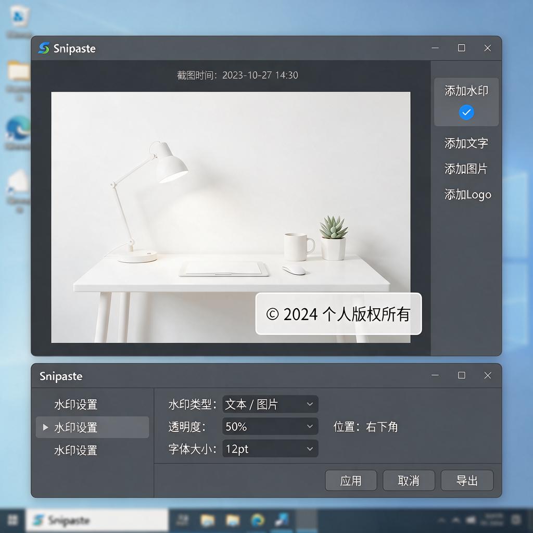Viewport: 533px width, 533px height.
Task: Select 添加图片 from the sidebar
Action: pyautogui.click(x=466, y=169)
